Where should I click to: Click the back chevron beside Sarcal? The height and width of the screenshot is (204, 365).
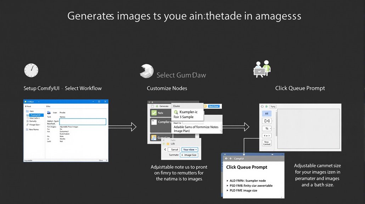(x=165, y=149)
